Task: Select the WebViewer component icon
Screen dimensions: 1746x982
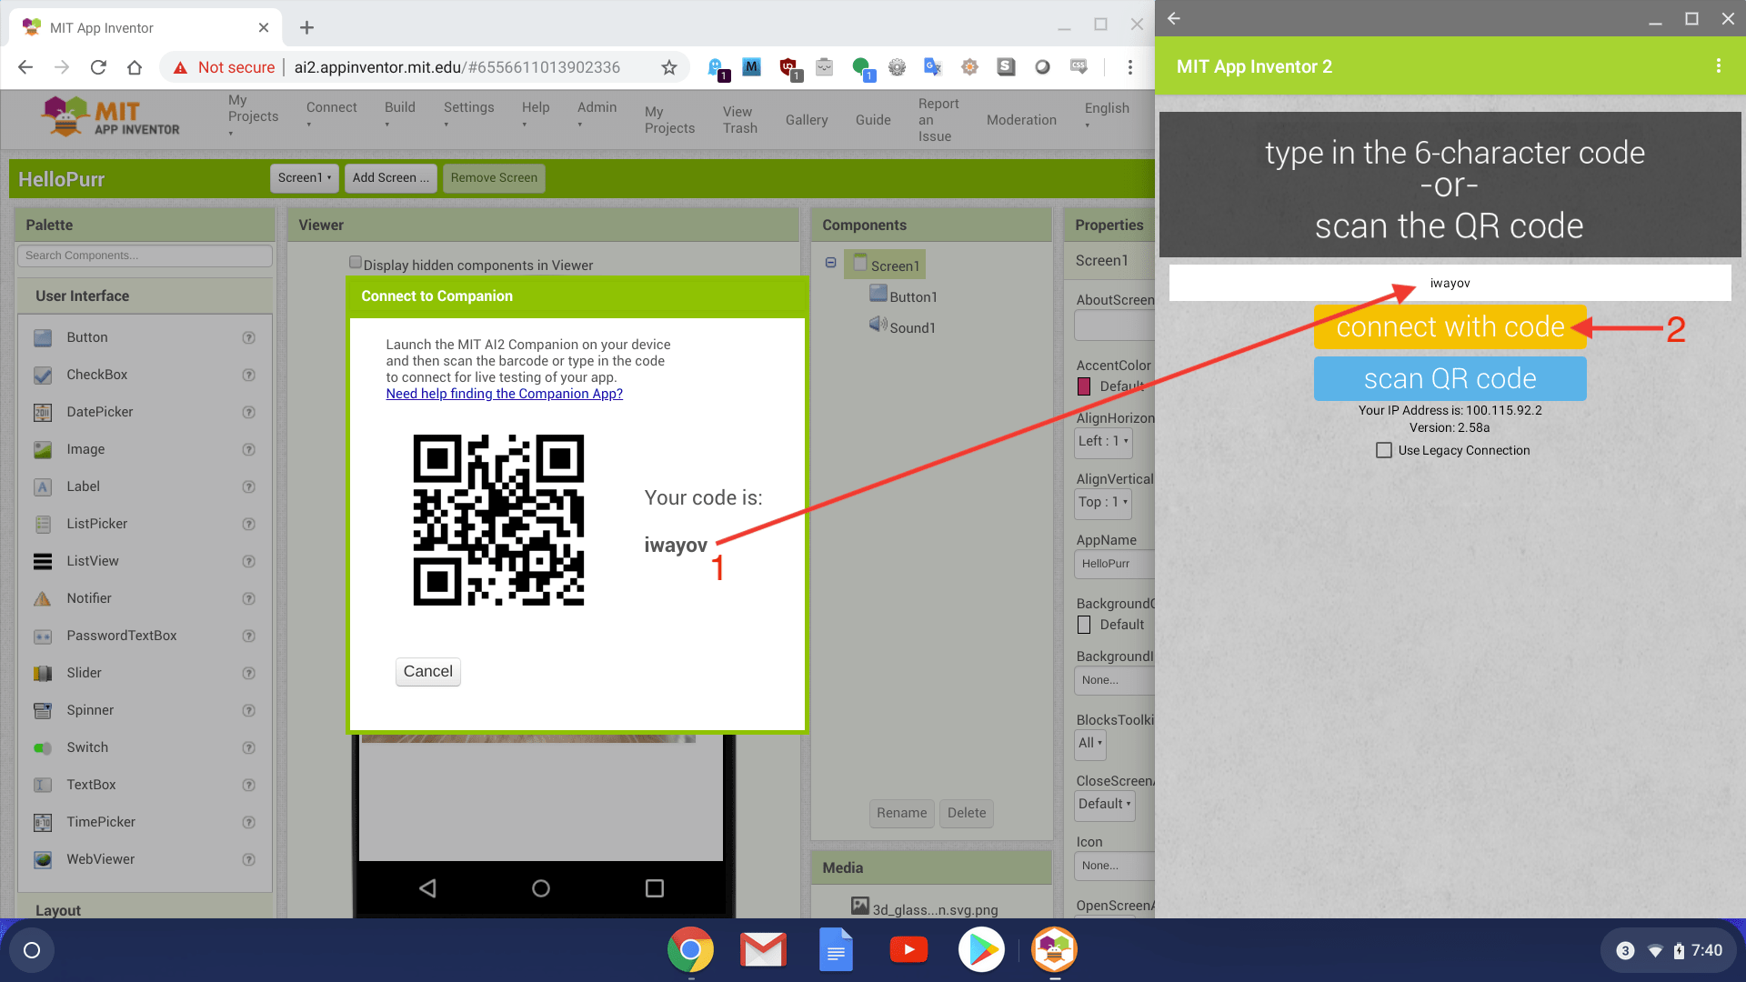Action: [x=43, y=859]
